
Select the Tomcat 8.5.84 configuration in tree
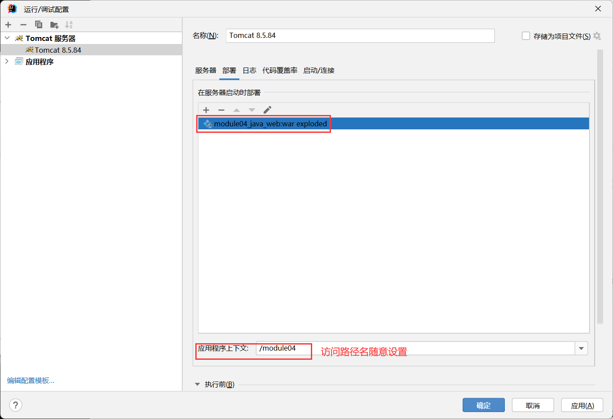pos(91,50)
